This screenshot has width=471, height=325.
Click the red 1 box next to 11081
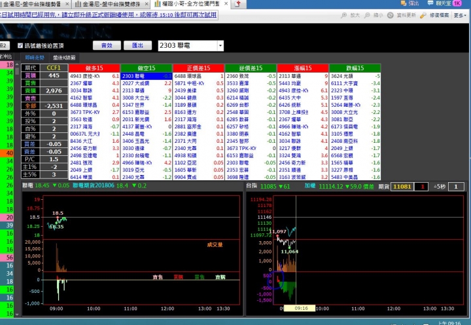click(421, 187)
